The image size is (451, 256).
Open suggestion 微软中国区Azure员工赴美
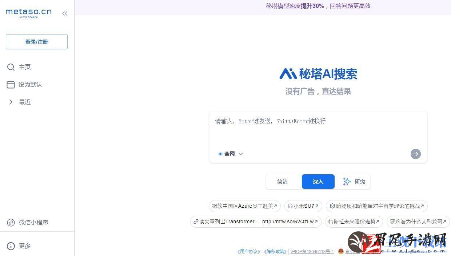[245, 206]
